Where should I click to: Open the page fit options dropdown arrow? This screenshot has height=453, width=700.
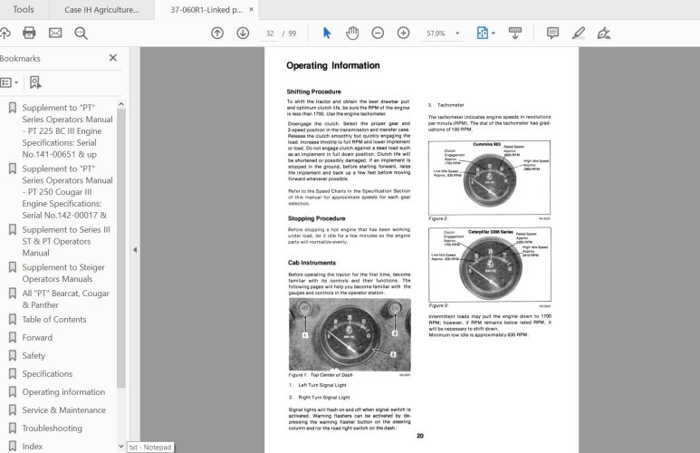tap(494, 34)
